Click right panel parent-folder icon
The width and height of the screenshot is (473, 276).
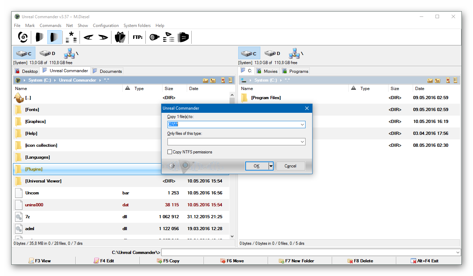point(438,80)
